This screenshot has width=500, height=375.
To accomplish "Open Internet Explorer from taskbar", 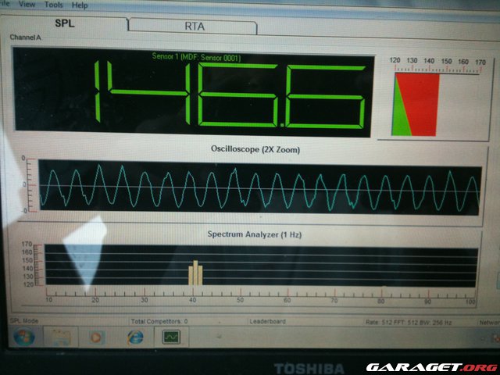I will [x=134, y=337].
